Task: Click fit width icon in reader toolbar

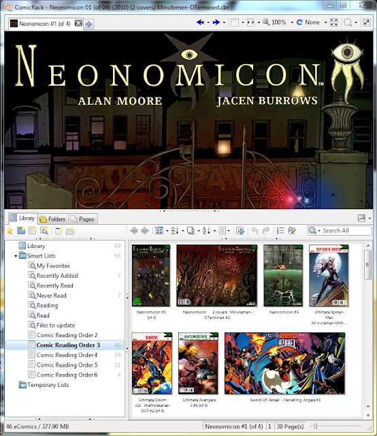Action: coord(250,22)
